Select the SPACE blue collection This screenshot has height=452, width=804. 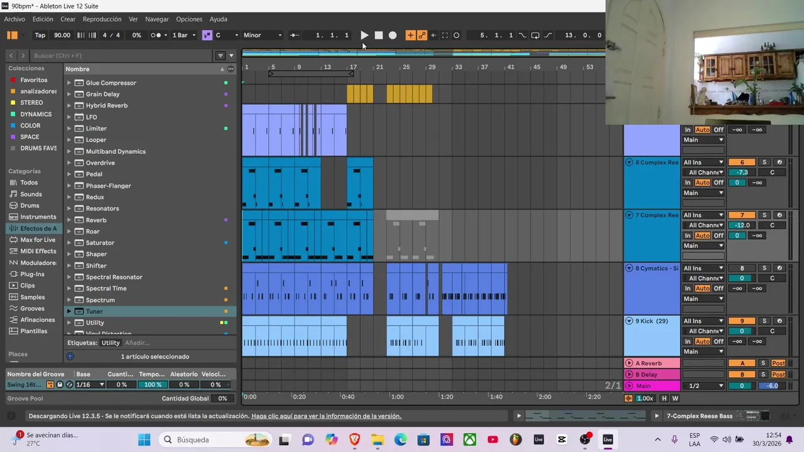point(30,137)
